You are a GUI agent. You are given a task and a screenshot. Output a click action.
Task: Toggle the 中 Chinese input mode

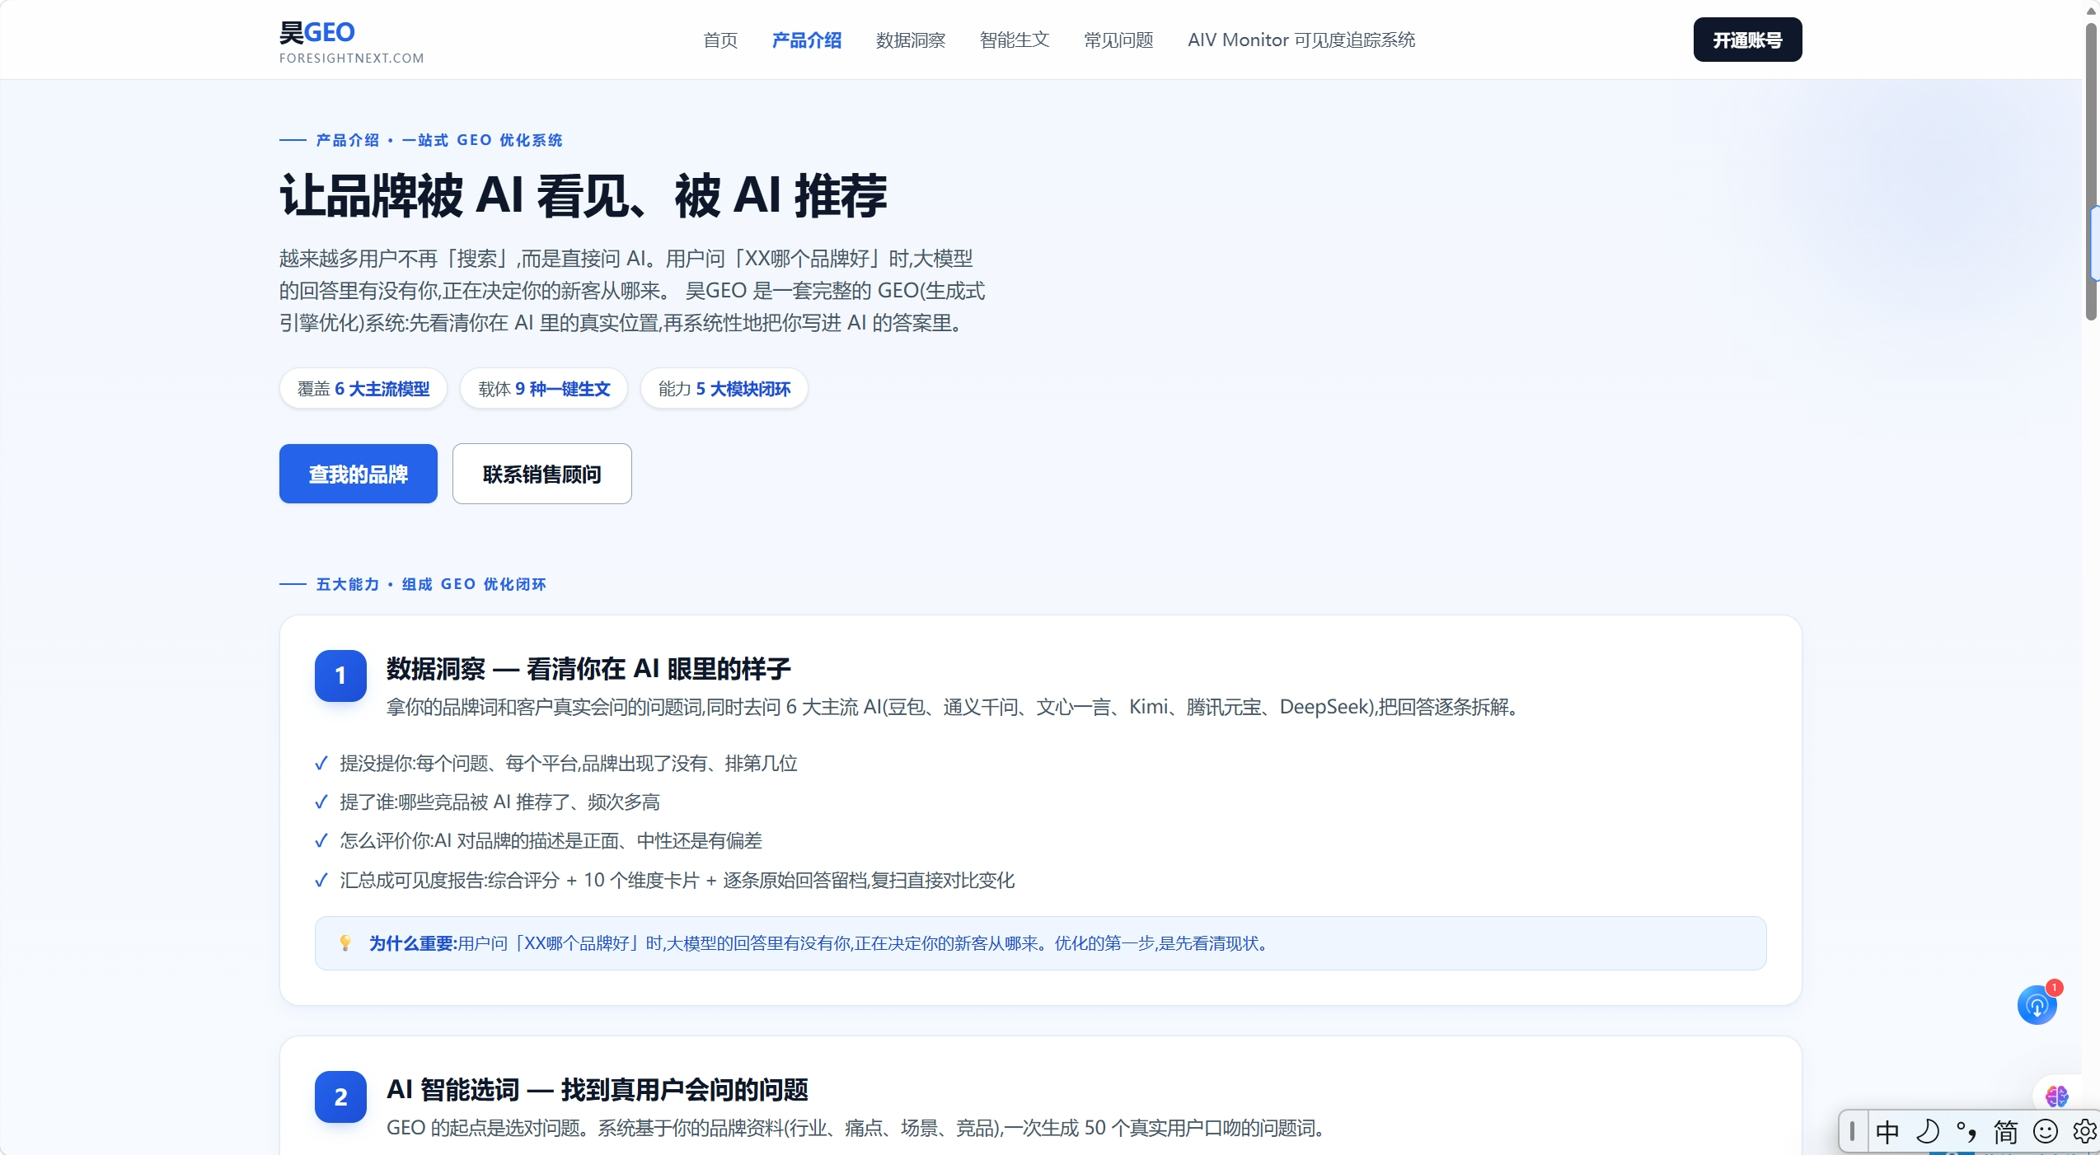pos(1887,1131)
